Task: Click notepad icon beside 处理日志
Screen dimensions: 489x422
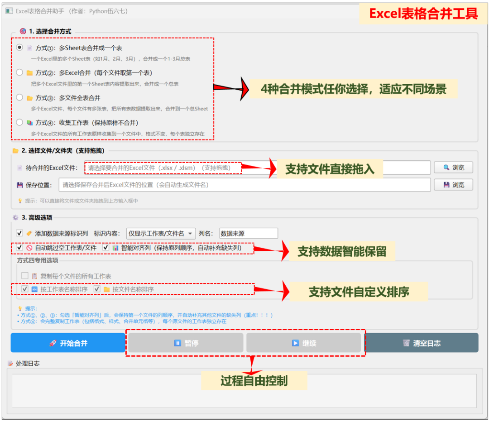Action: coord(10,363)
